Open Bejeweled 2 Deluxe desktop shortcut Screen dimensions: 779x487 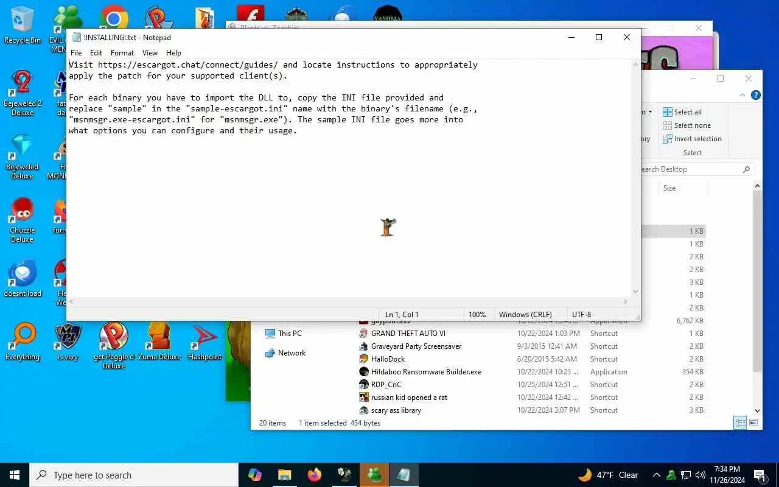pos(23,93)
